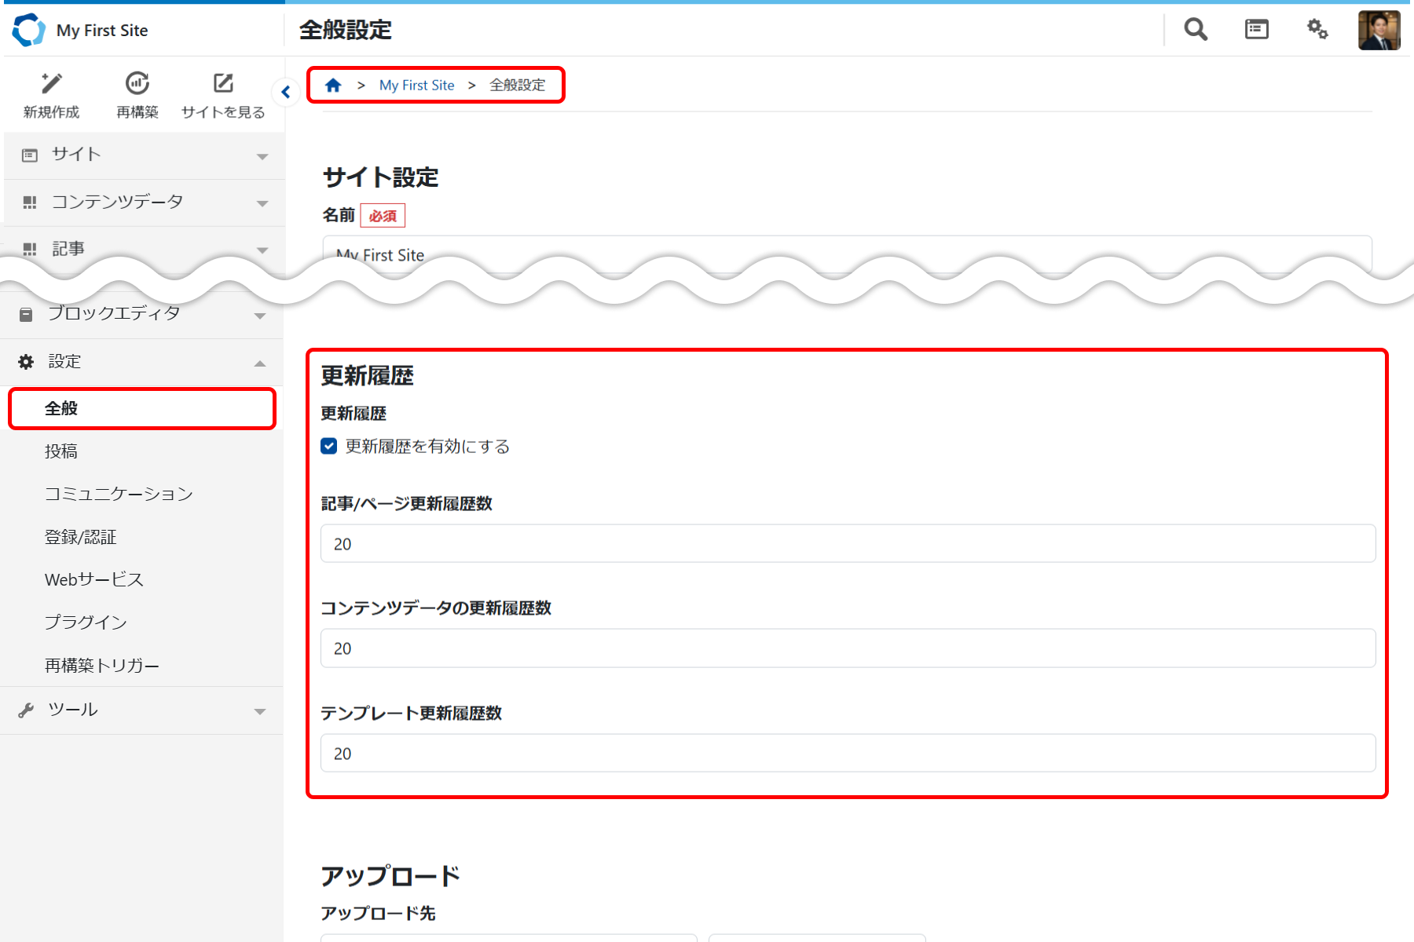This screenshot has height=942, width=1414.
Task: Collapse the sidebar with the chevron
Action: coord(286,93)
